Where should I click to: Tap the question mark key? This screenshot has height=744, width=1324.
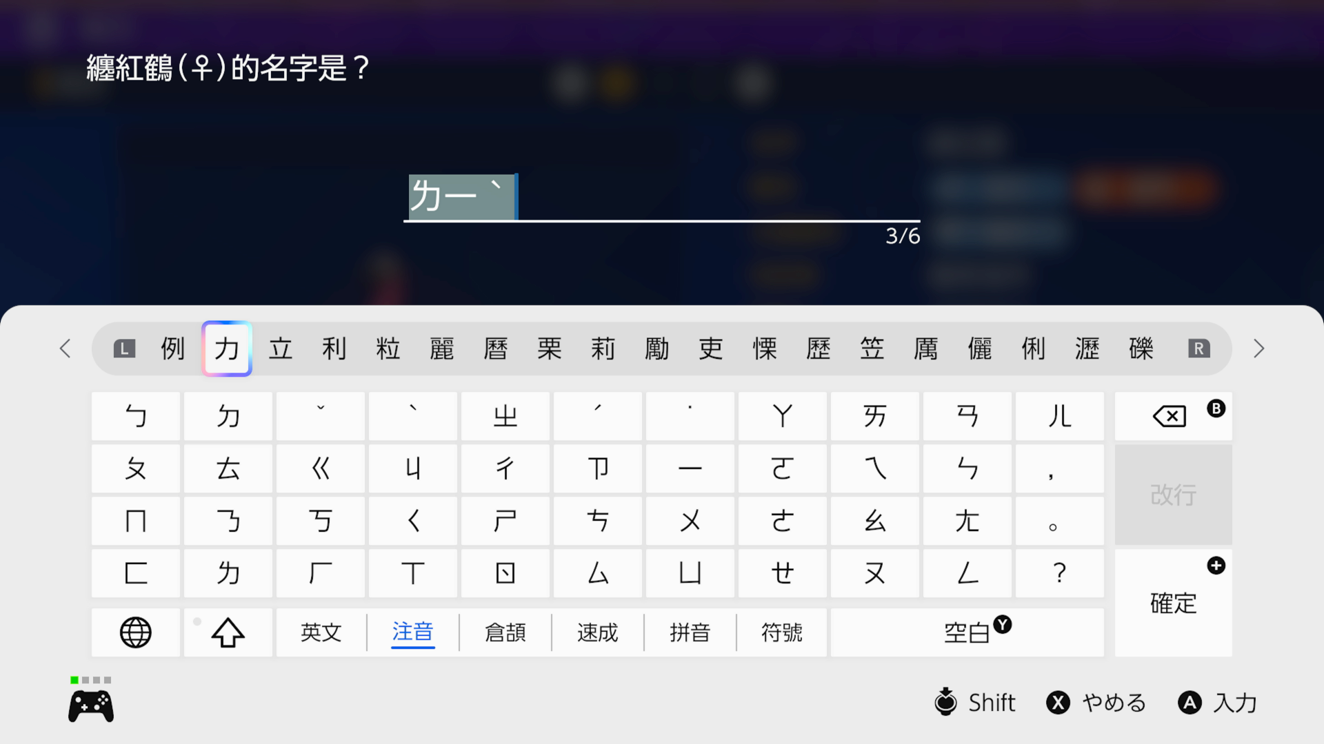pos(1060,573)
